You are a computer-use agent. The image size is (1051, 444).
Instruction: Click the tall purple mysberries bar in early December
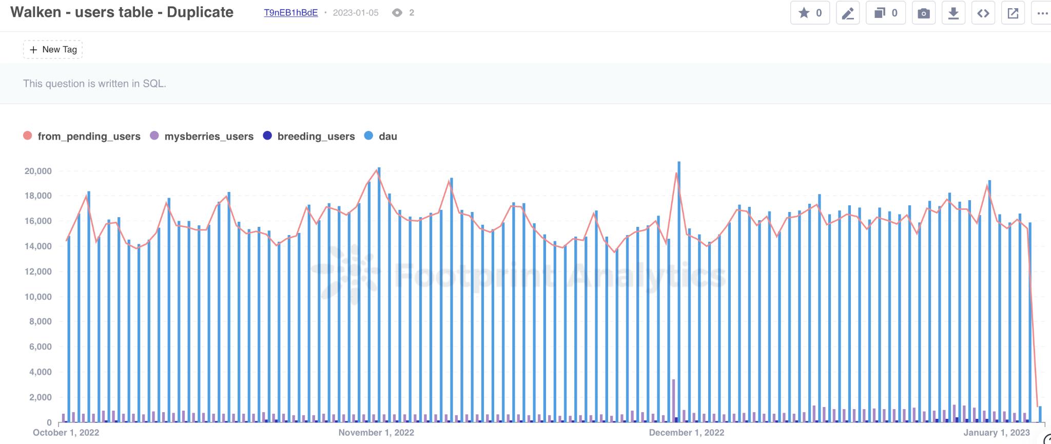(673, 400)
